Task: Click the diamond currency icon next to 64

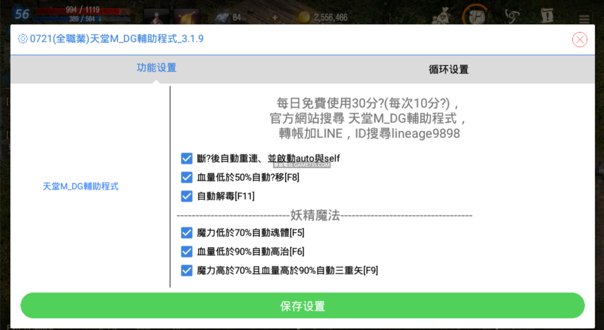Action: coord(222,17)
